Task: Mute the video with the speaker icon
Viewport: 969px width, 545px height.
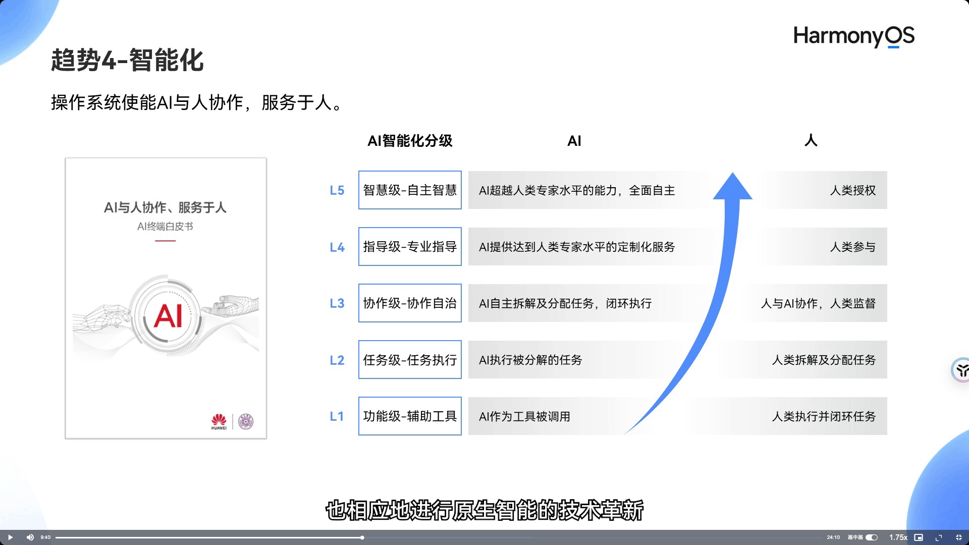Action: coord(30,537)
